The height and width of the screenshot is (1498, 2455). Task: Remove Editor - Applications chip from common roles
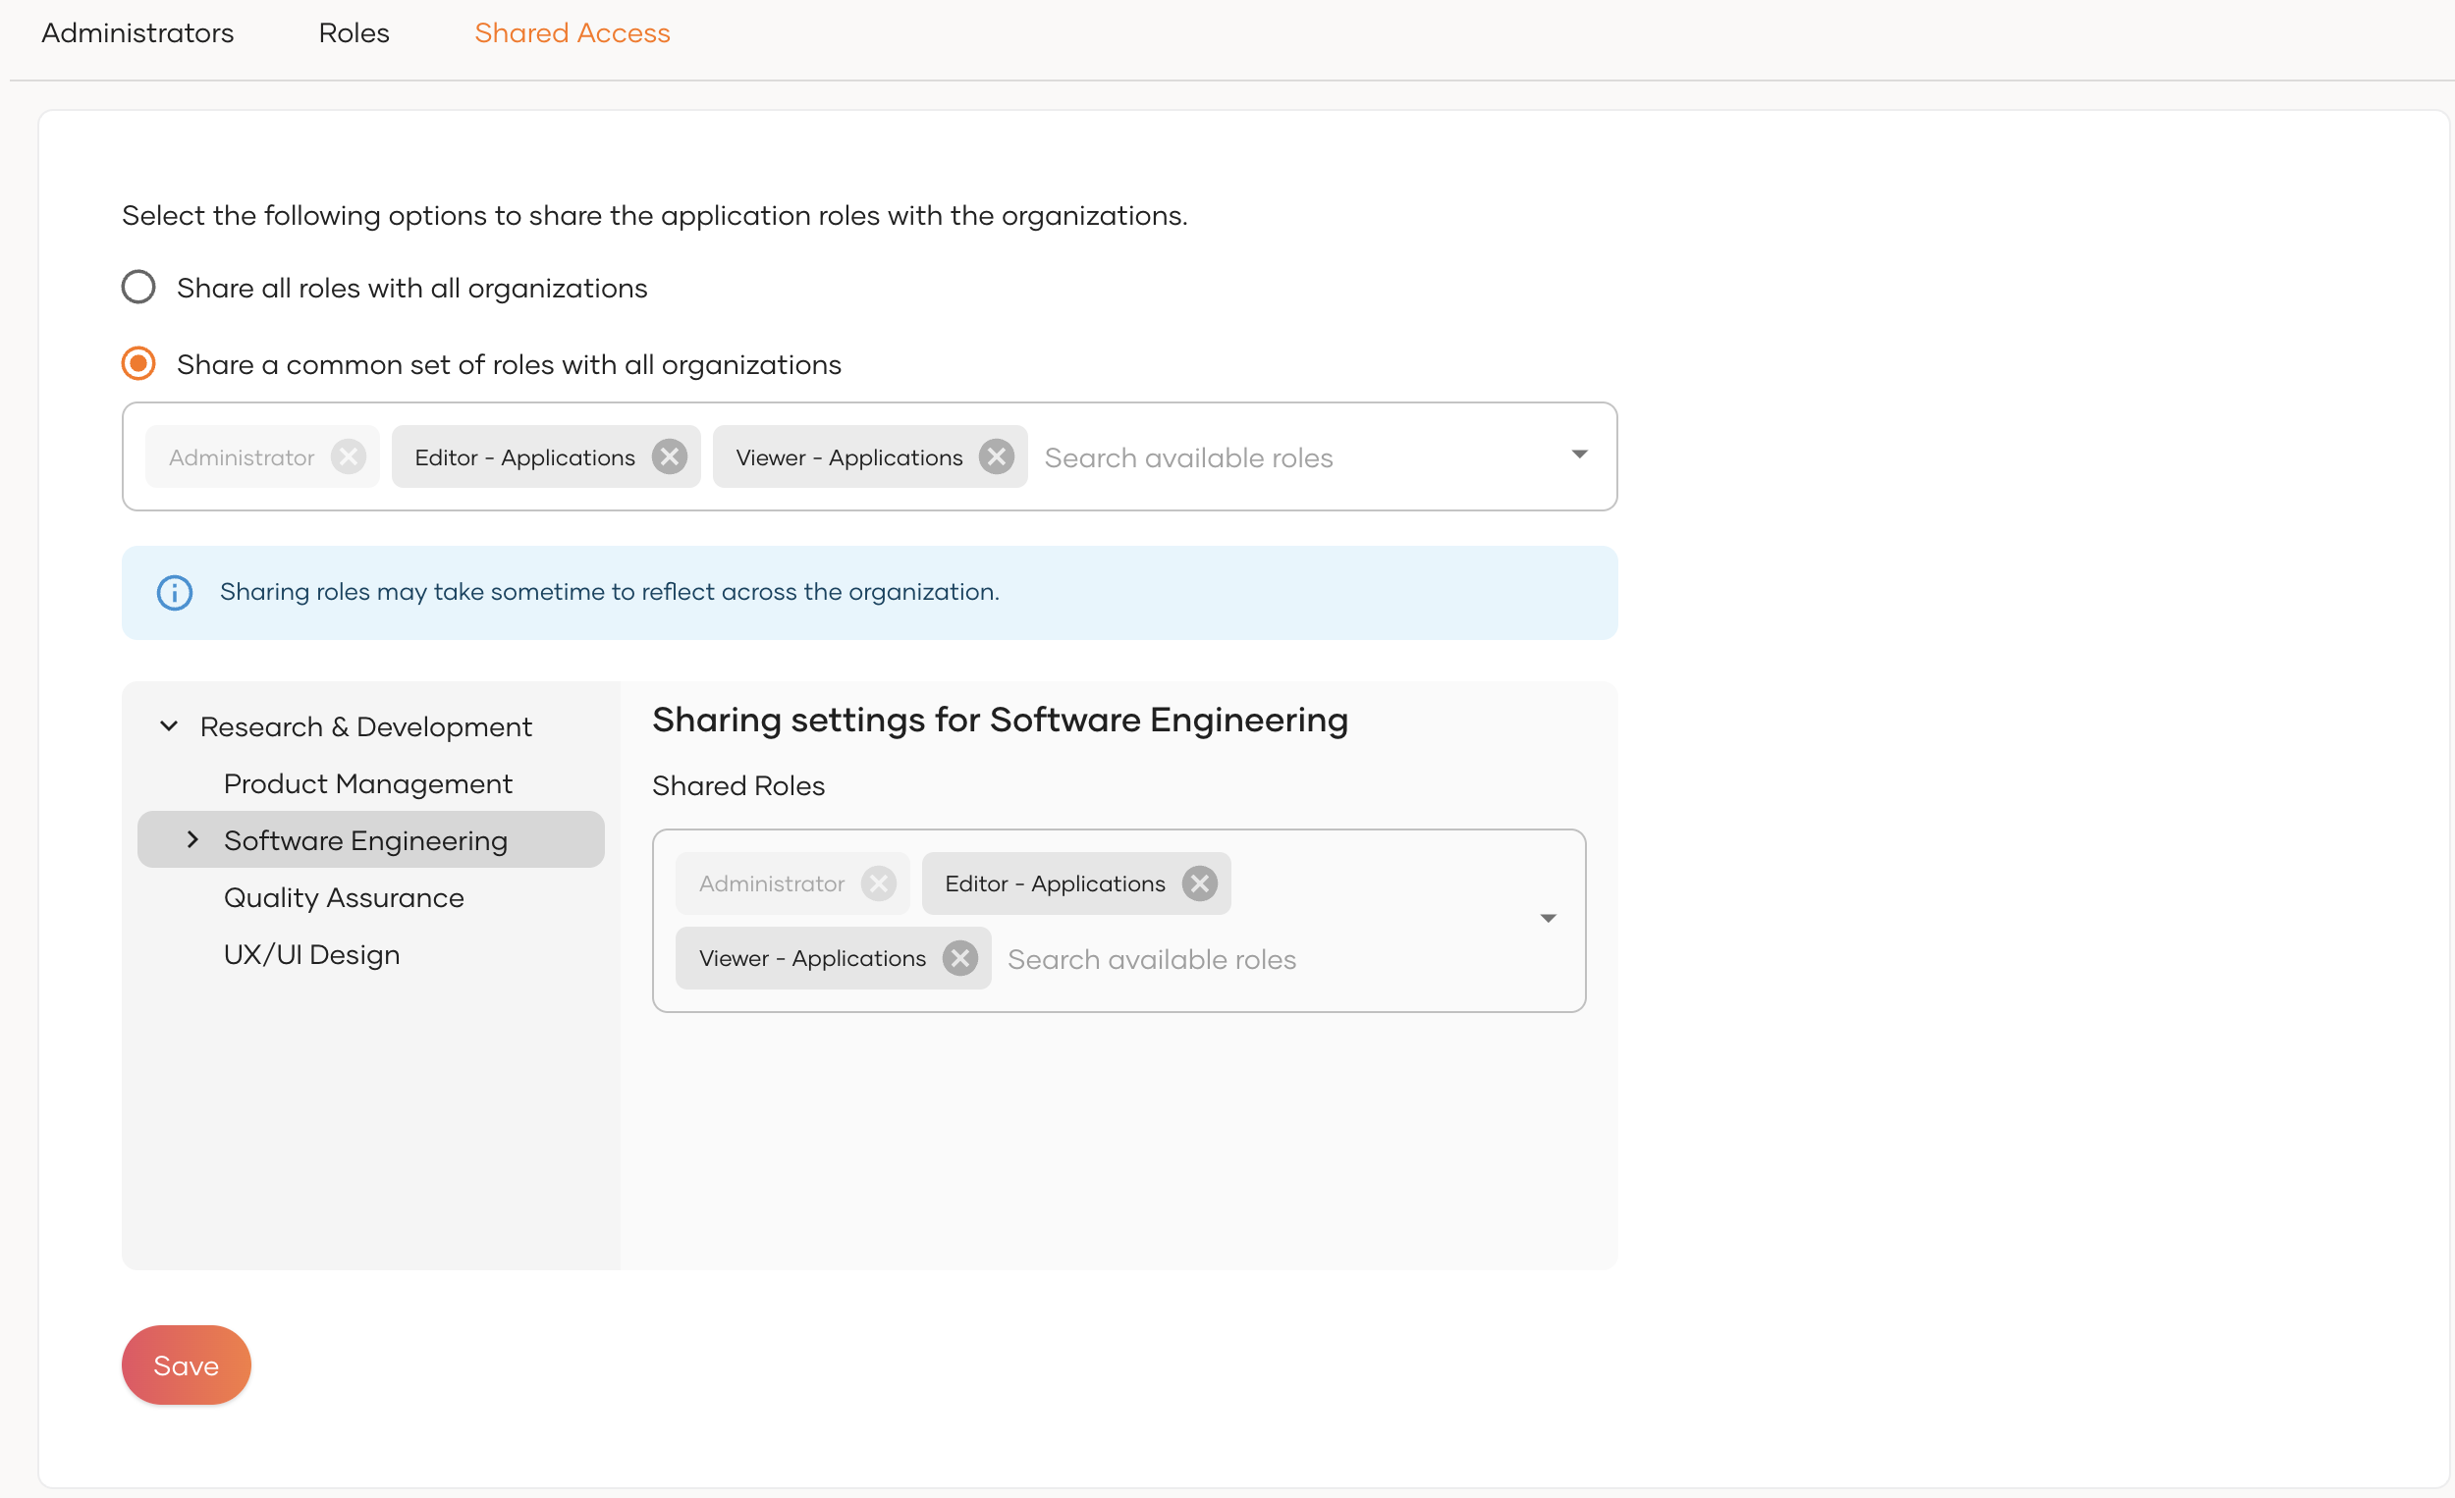670,457
